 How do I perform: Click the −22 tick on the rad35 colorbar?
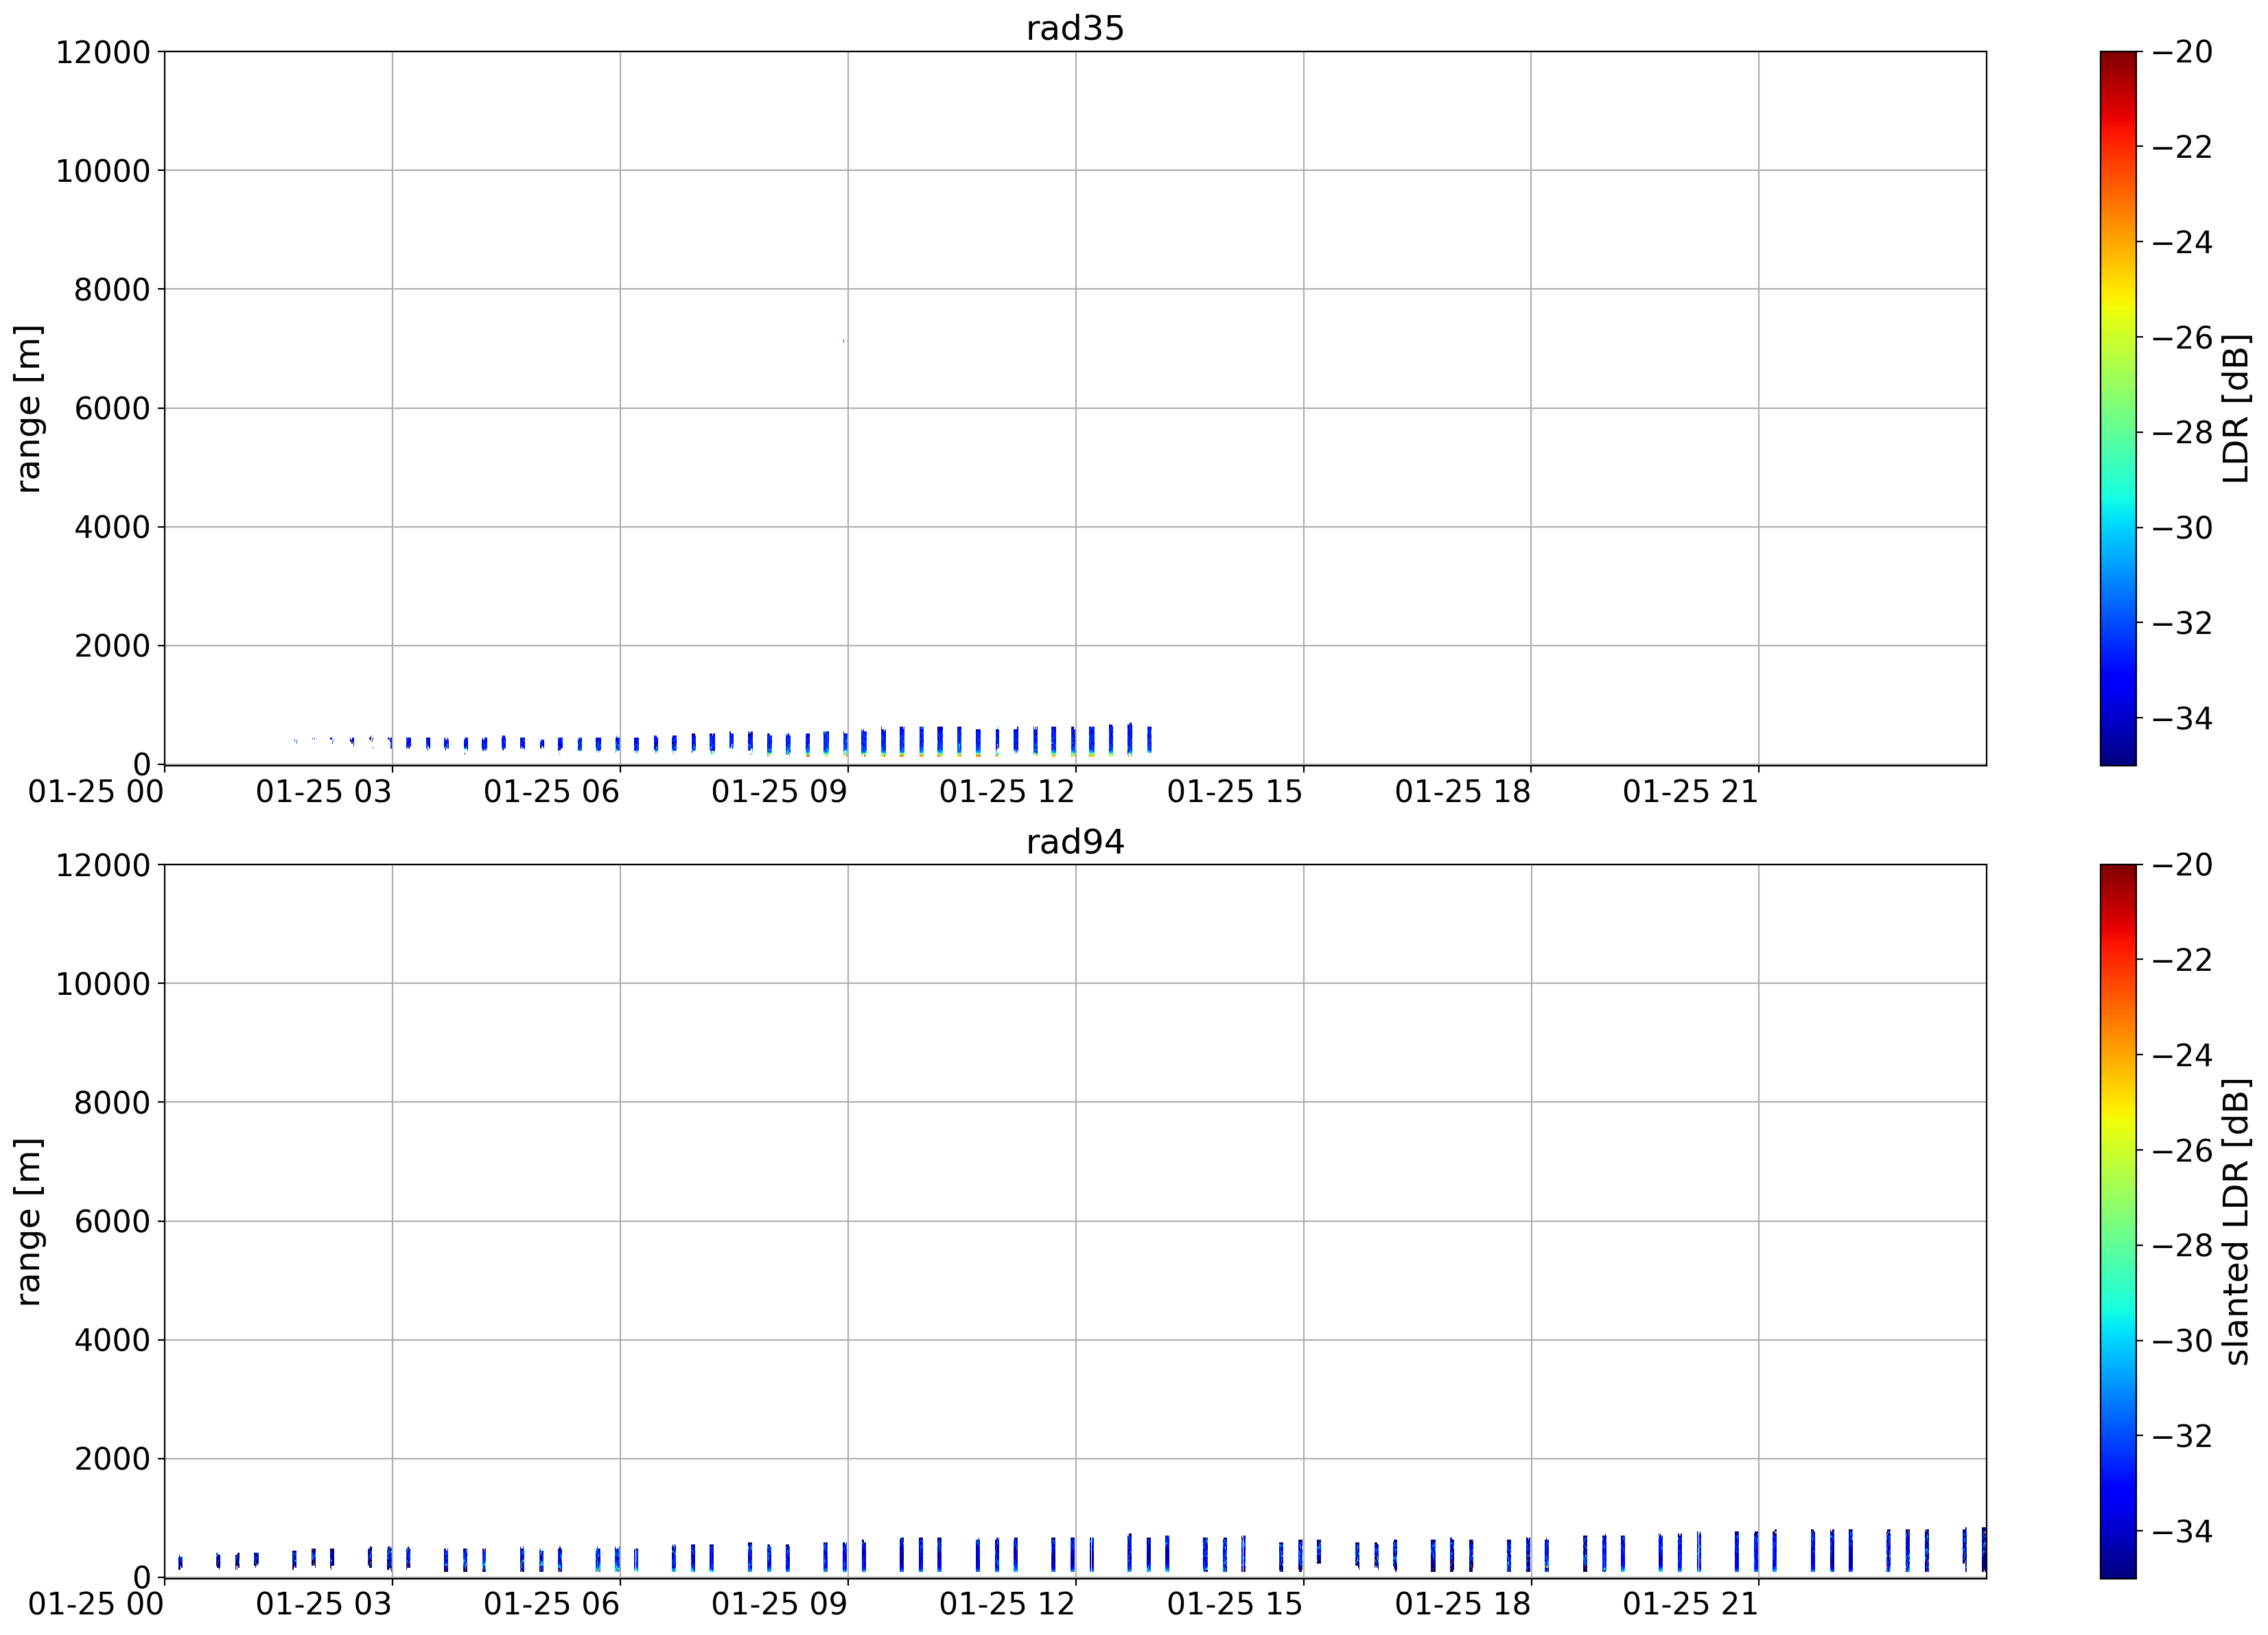2182,147
